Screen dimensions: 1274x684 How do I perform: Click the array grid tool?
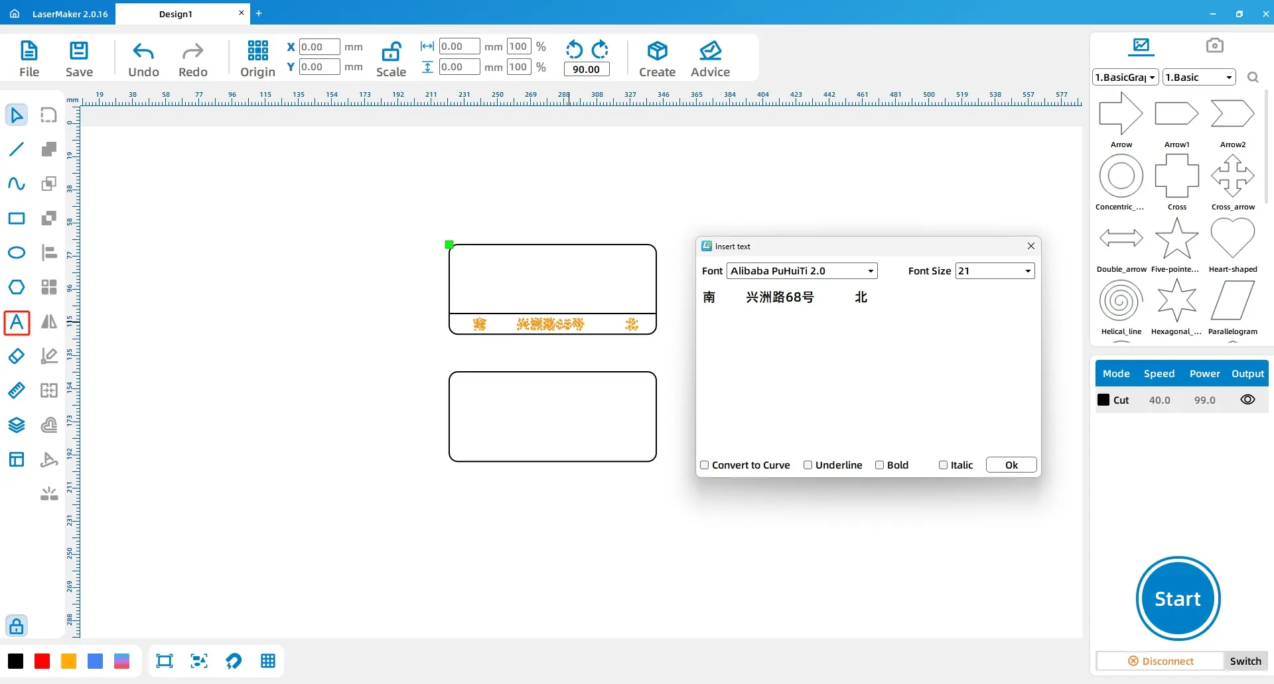point(49,287)
